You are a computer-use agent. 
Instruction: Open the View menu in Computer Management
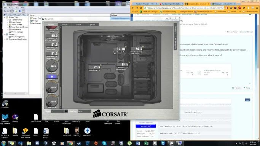pyautogui.click(x=17, y=8)
